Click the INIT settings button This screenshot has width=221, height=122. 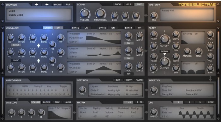(x=118, y=80)
